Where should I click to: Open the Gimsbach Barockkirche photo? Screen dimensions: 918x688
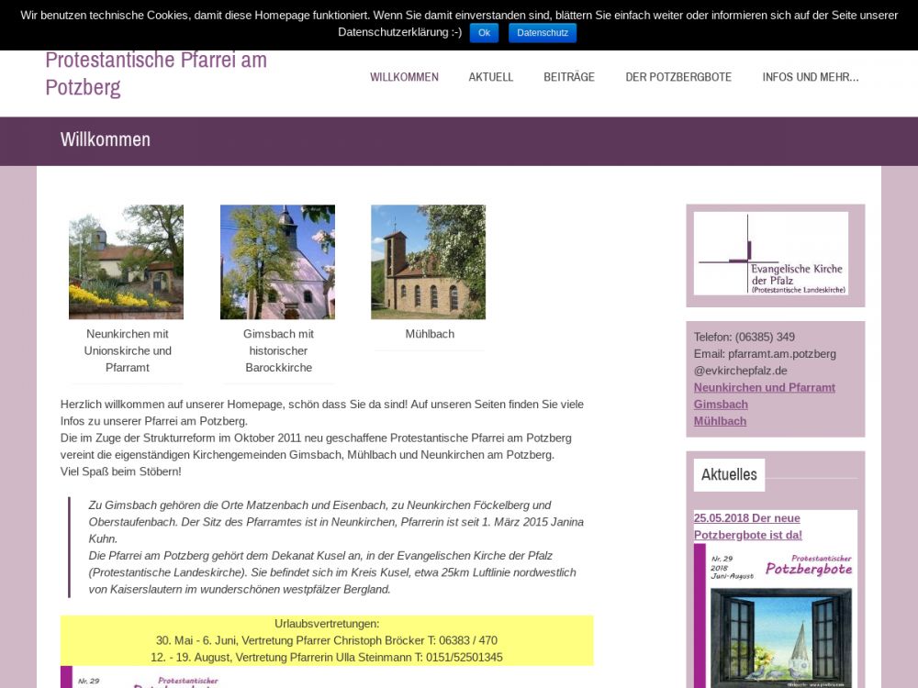pyautogui.click(x=277, y=261)
